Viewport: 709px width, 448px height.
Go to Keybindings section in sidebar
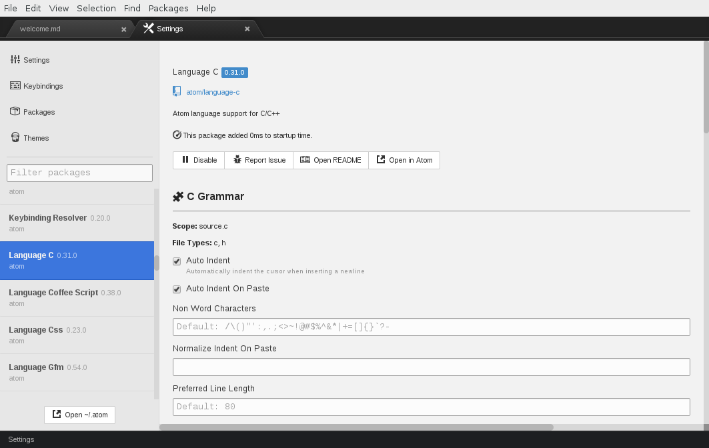pyautogui.click(x=43, y=86)
